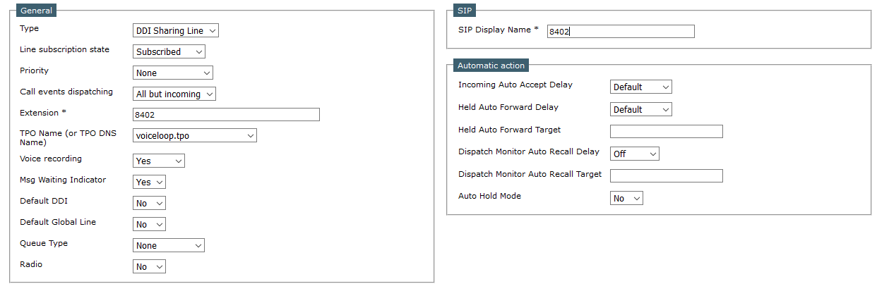Click the SIP Display Name field
The width and height of the screenshot is (889, 291).
(x=621, y=31)
